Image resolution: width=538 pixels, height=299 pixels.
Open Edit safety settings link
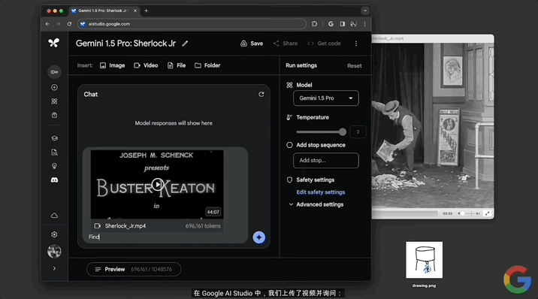click(x=320, y=192)
